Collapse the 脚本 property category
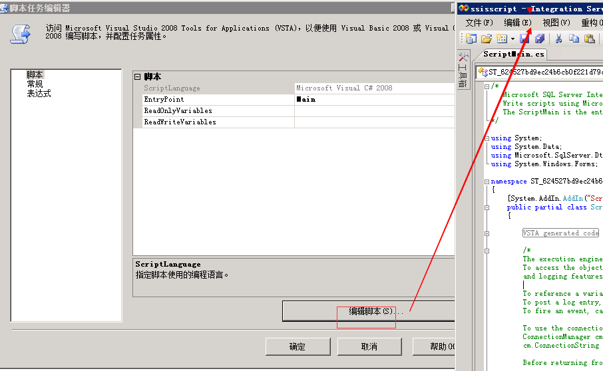This screenshot has width=603, height=371. (x=137, y=77)
